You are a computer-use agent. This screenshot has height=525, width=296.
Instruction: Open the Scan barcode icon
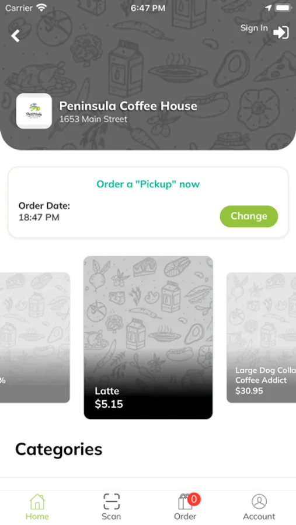coord(112,502)
